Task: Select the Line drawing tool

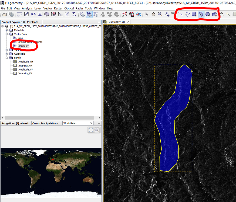Action: [180, 15]
